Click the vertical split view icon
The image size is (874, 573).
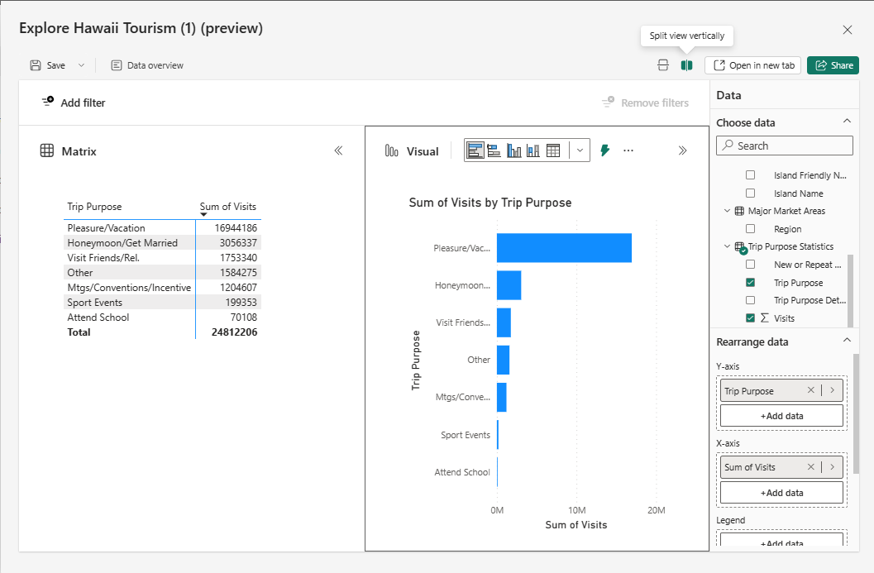click(686, 65)
